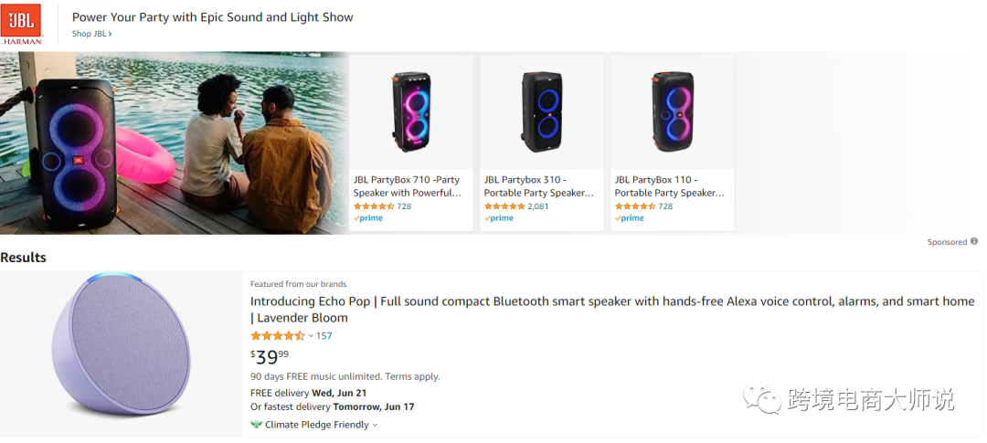
Task: Click the Climate Pledge Friendly leaf icon
Action: [256, 425]
